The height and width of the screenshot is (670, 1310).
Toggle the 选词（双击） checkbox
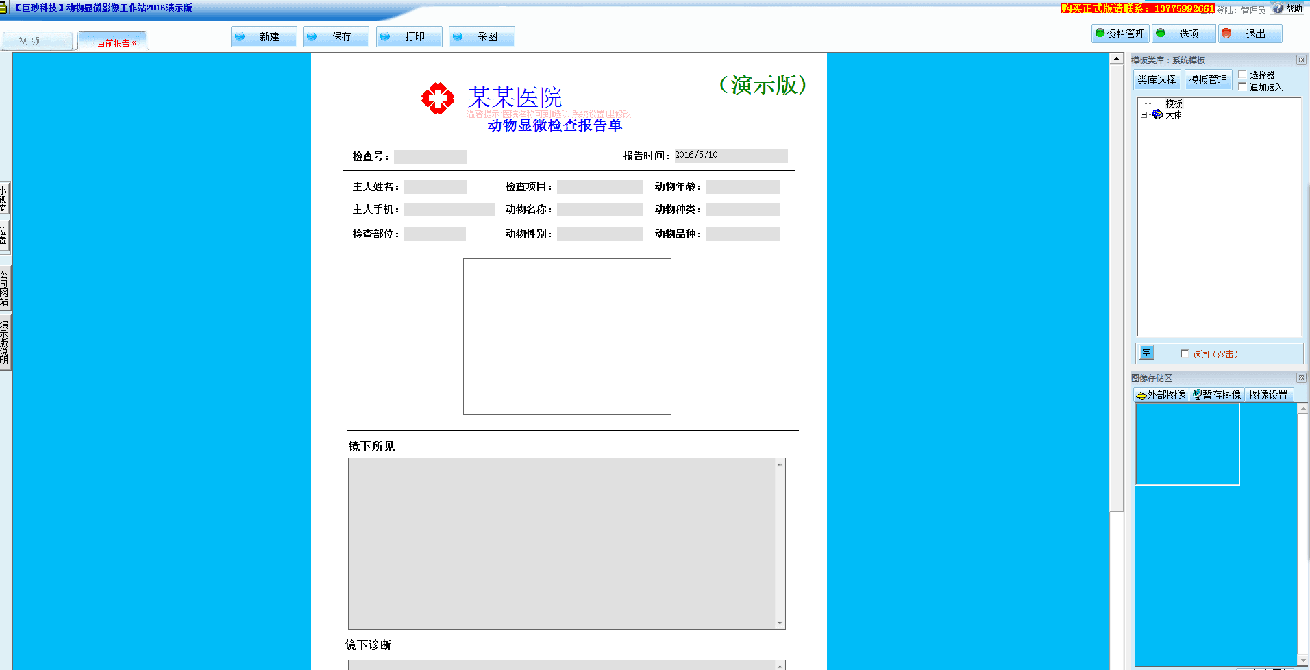1185,354
